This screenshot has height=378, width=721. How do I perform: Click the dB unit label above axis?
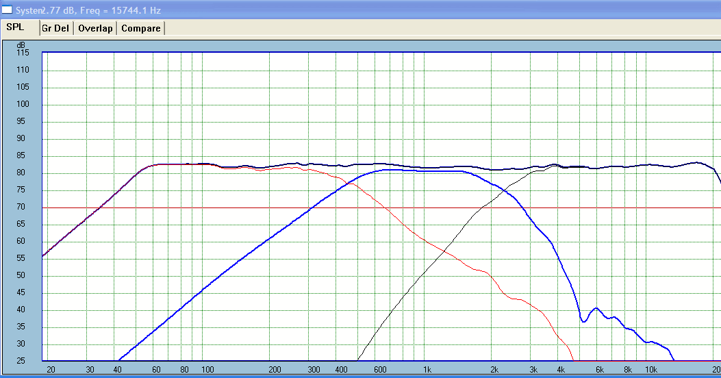(x=21, y=45)
